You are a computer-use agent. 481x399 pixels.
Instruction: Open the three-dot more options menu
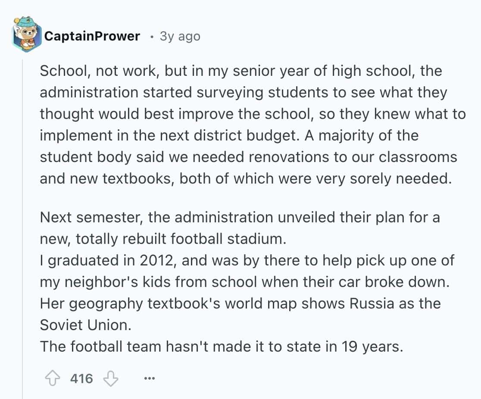(x=149, y=379)
